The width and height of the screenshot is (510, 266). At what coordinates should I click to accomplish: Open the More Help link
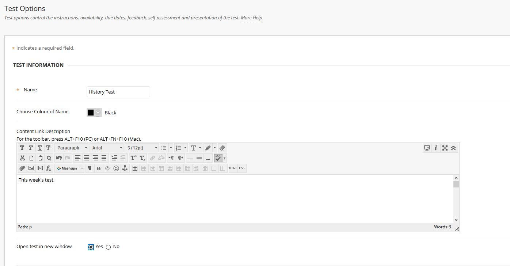251,18
